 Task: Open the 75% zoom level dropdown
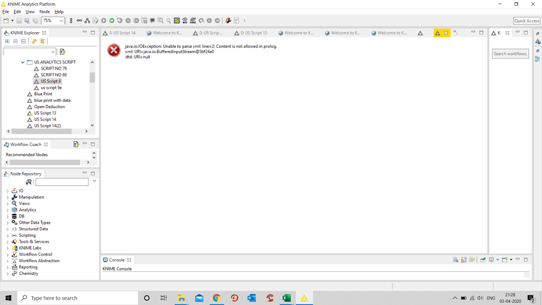pos(61,21)
